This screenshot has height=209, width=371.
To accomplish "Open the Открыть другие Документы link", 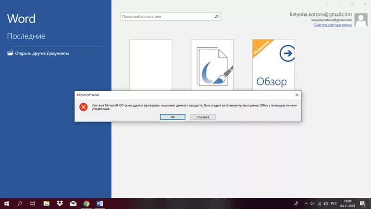I will (38, 53).
